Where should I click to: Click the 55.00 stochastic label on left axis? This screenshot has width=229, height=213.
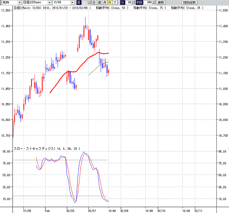coord(7,175)
